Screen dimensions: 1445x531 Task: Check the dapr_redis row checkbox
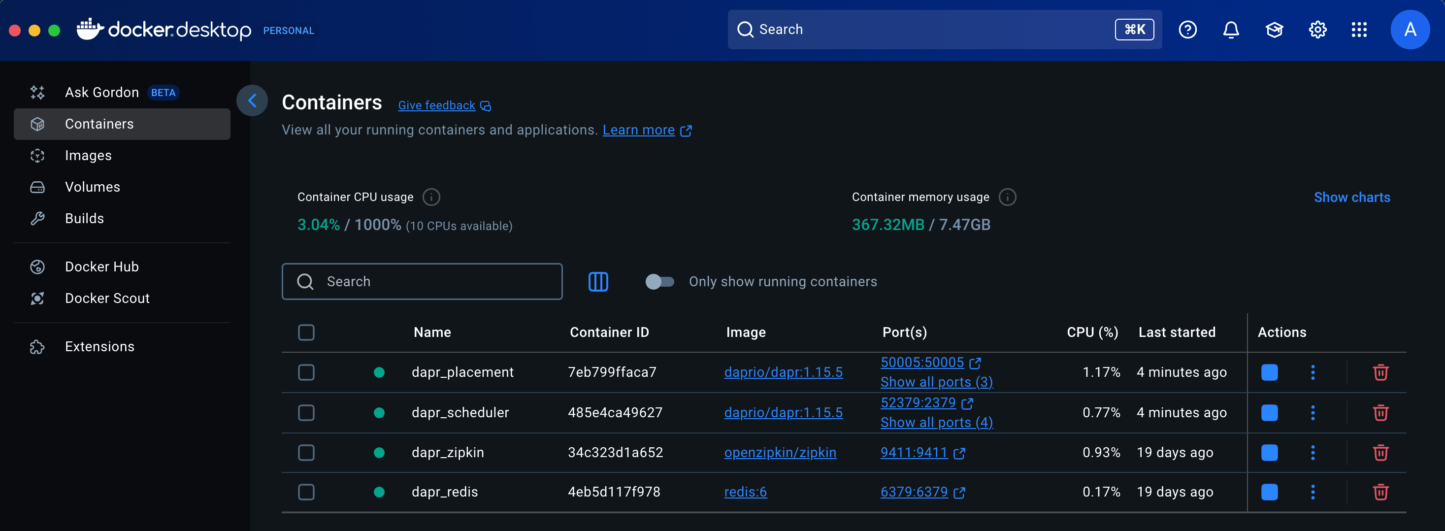tap(306, 492)
